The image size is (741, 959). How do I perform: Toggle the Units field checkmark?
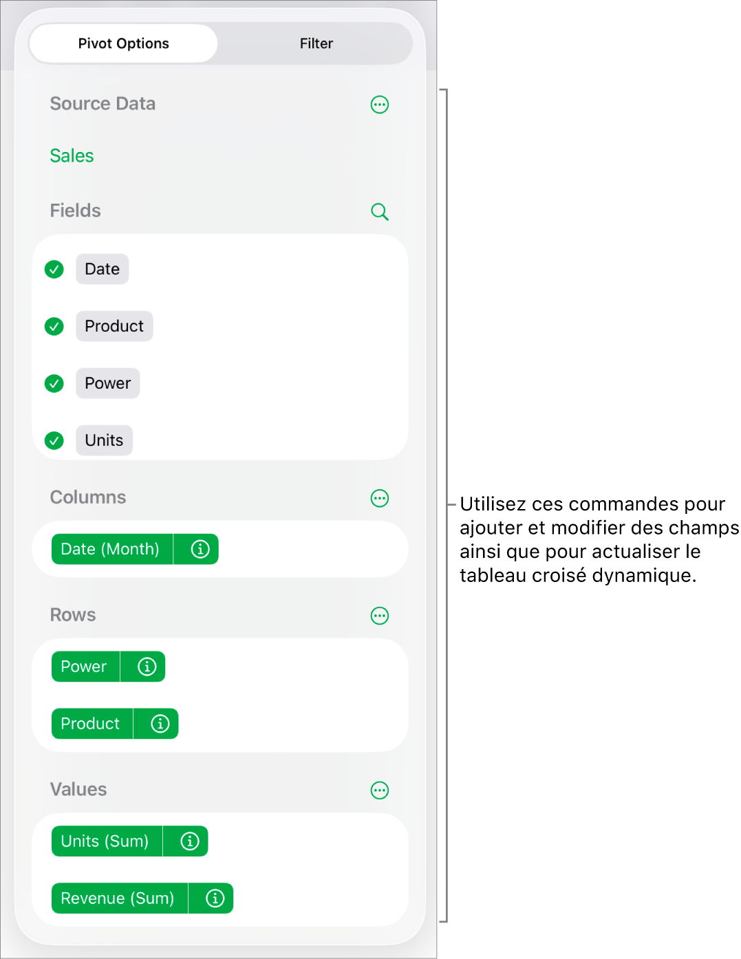pos(54,440)
